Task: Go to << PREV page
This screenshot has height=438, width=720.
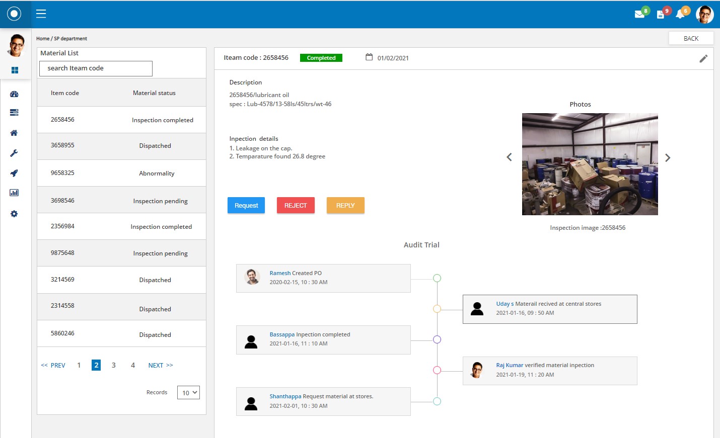Action: (53, 366)
